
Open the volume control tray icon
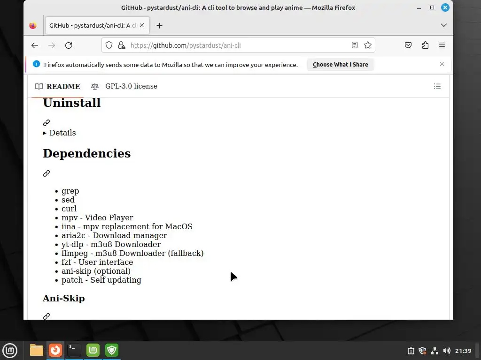pyautogui.click(x=447, y=351)
